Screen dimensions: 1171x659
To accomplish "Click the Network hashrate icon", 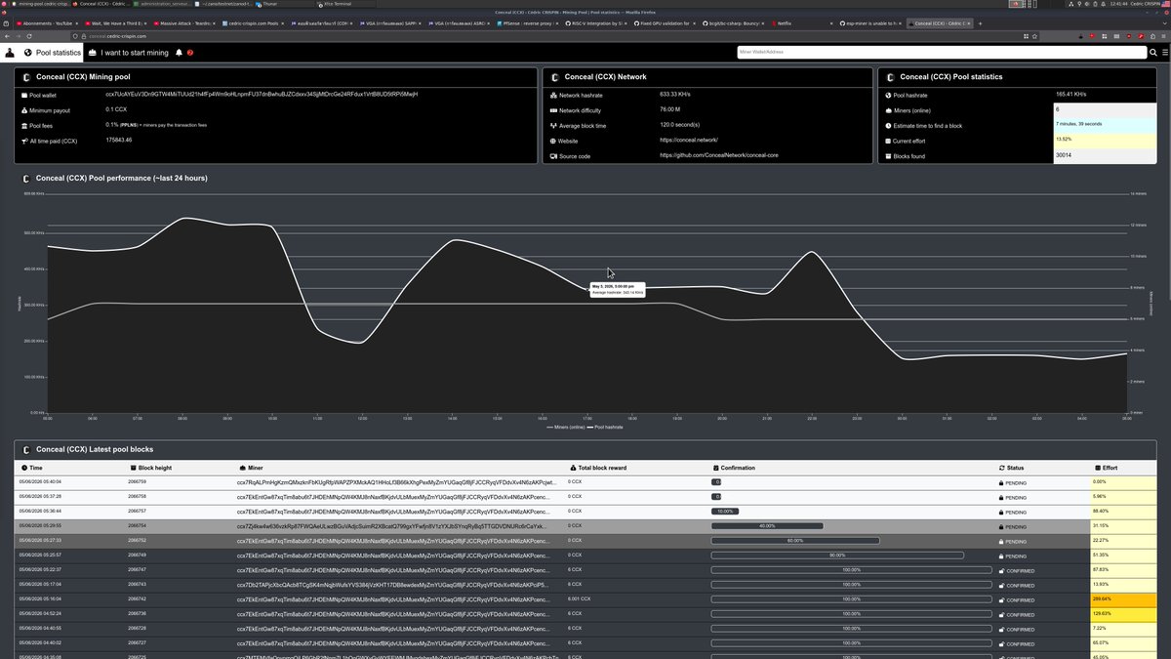I will coord(552,95).
